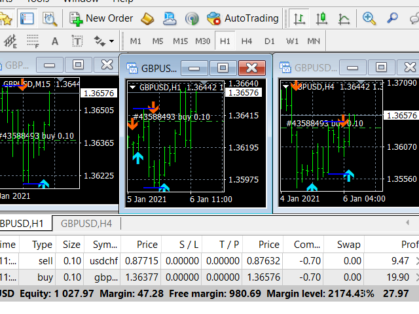The height and width of the screenshot is (314, 419).
Task: Click profit value 19.90
Action: [x=398, y=277]
